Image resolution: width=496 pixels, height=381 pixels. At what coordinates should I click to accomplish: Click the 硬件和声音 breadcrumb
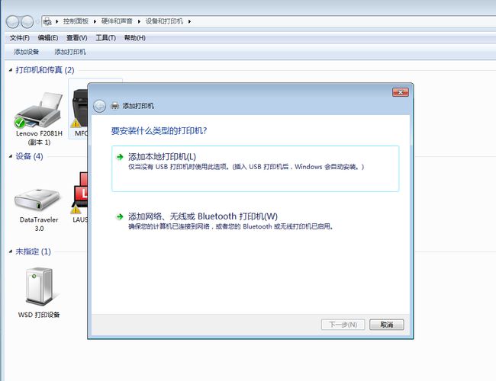pos(117,21)
